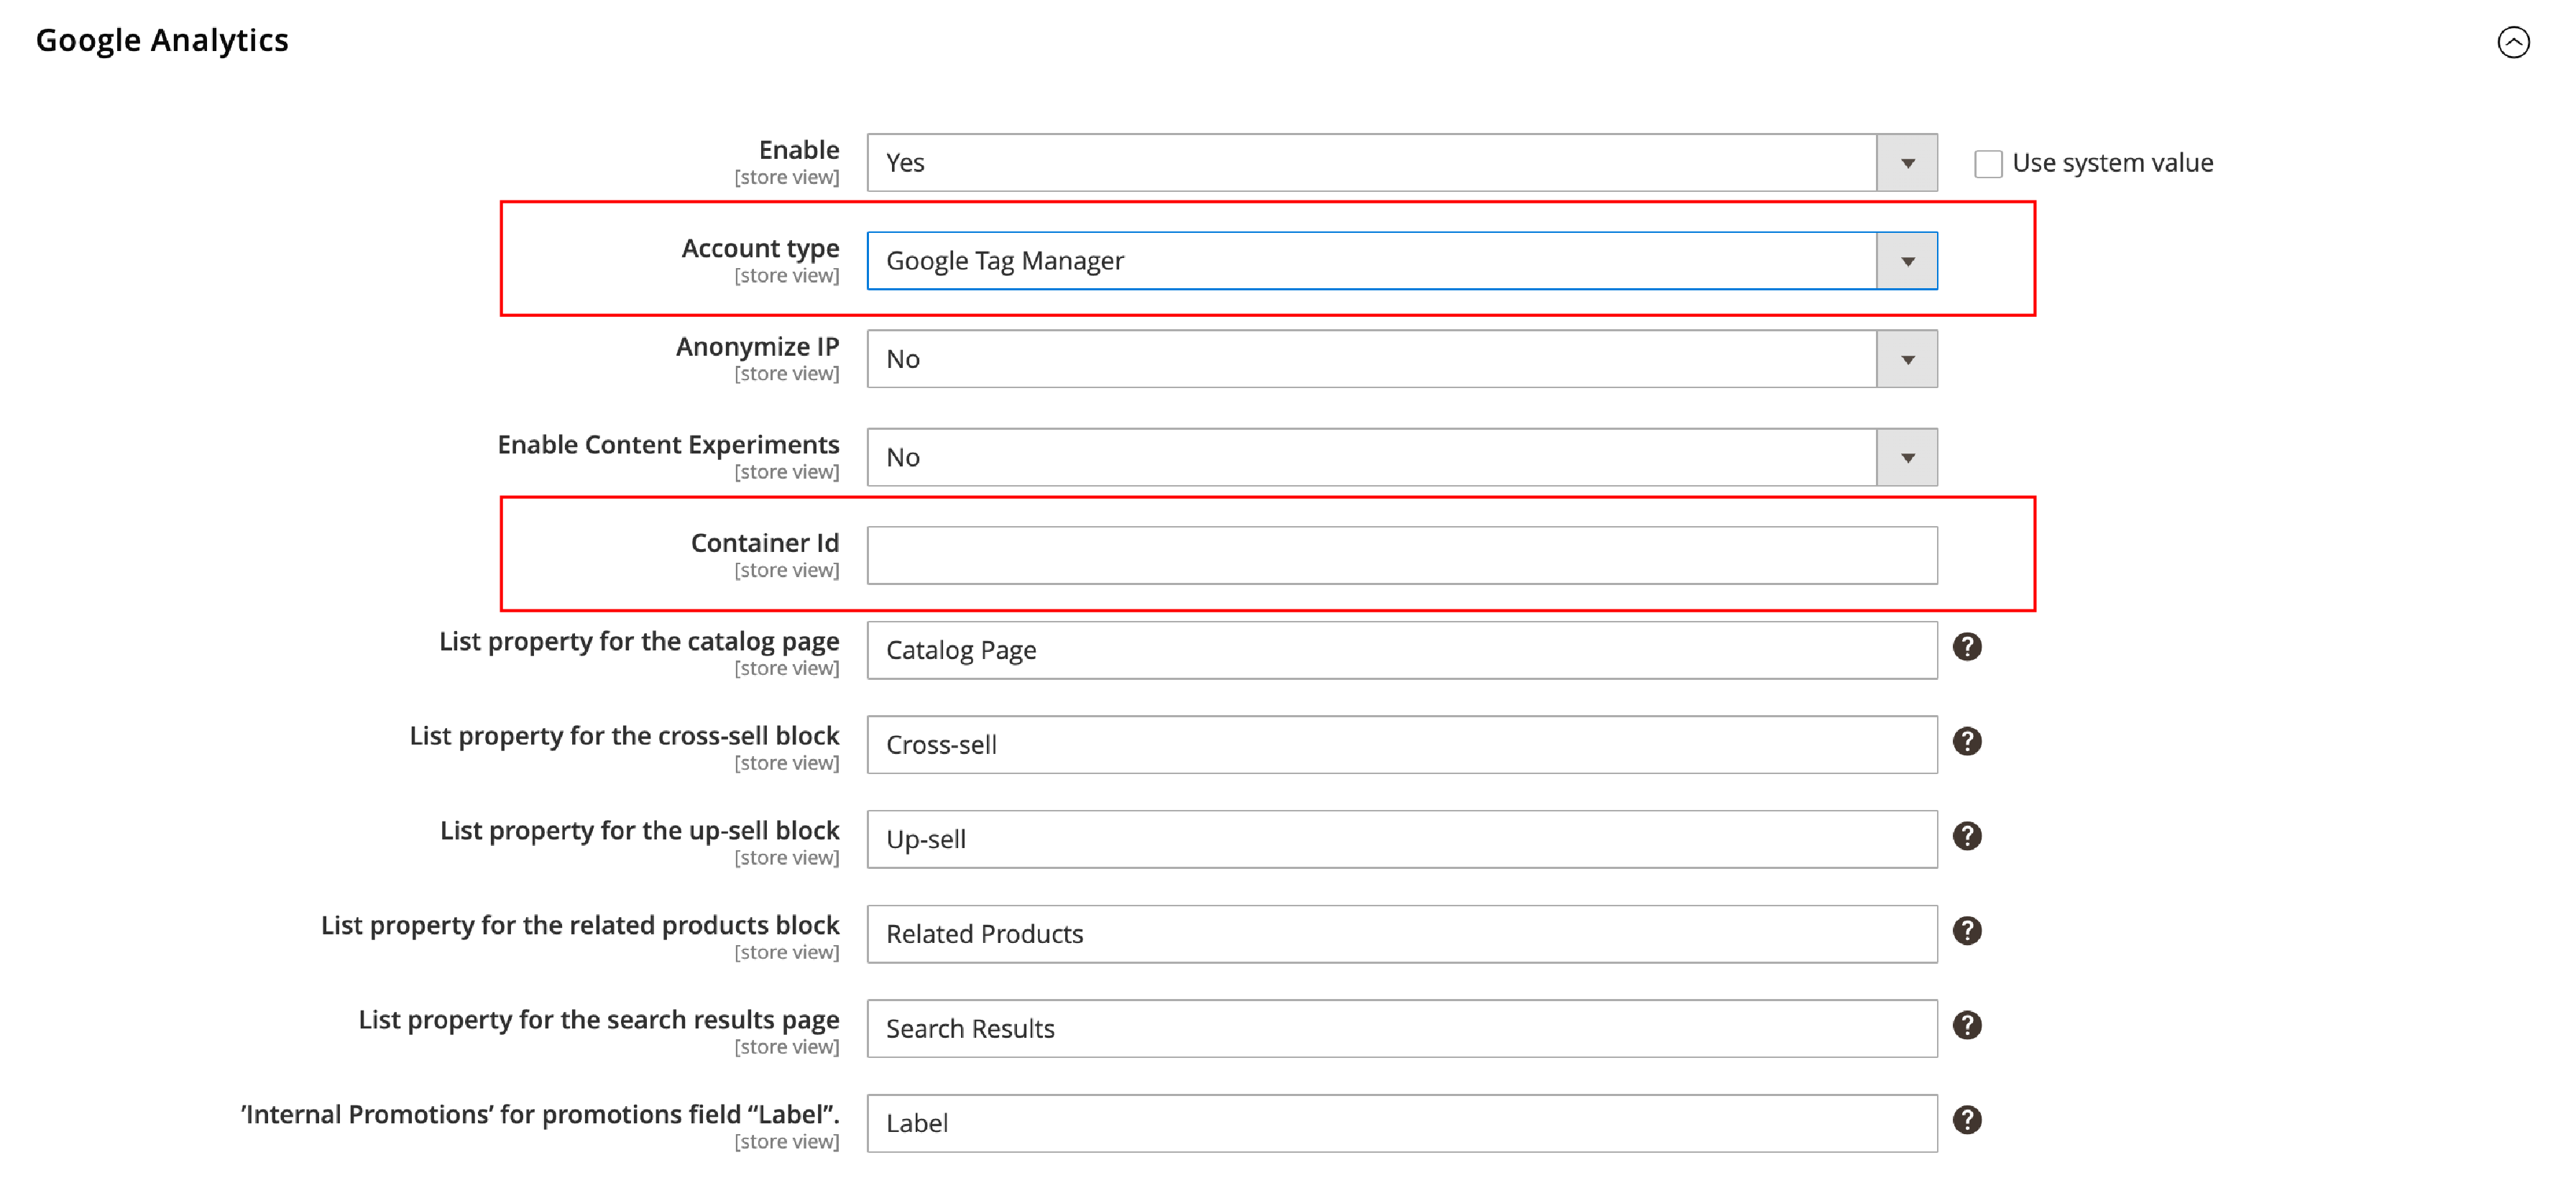This screenshot has height=1183, width=2576.
Task: Show help for cross-sell block property
Action: coord(1967,741)
